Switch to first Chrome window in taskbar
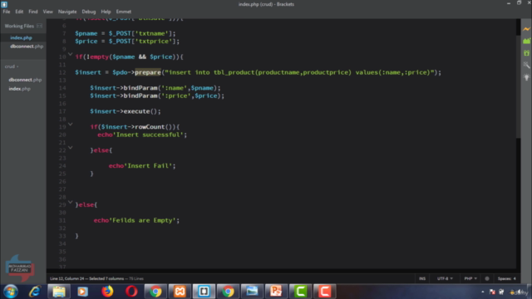This screenshot has width=532, height=299. 155,292
